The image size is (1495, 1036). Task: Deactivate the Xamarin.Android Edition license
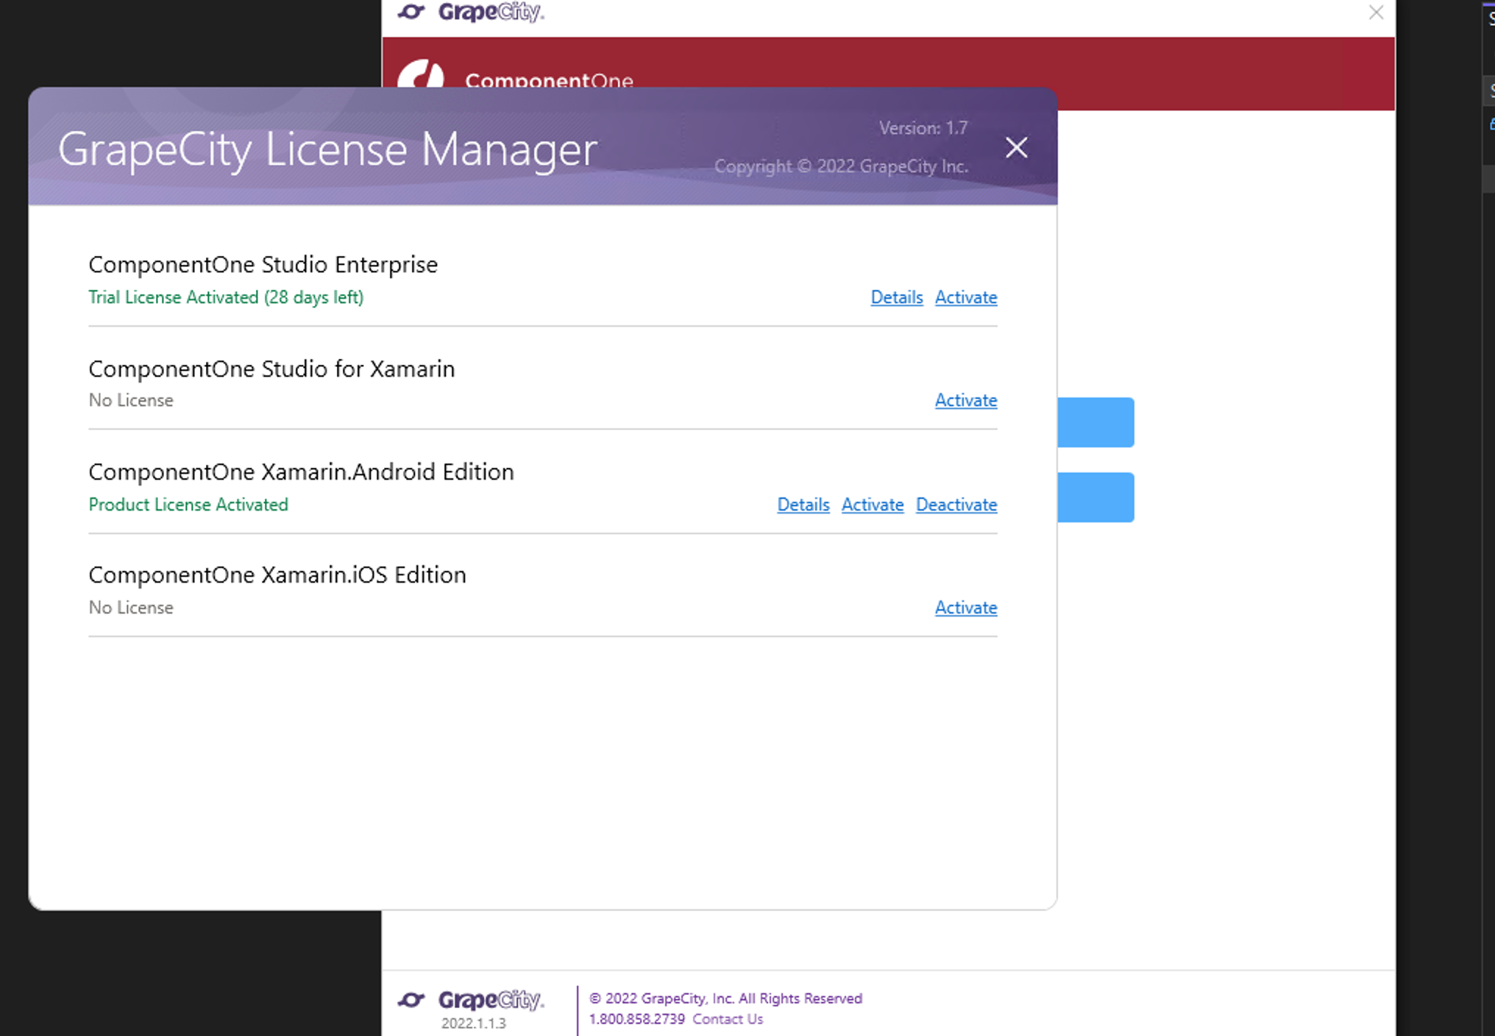pyautogui.click(x=956, y=505)
